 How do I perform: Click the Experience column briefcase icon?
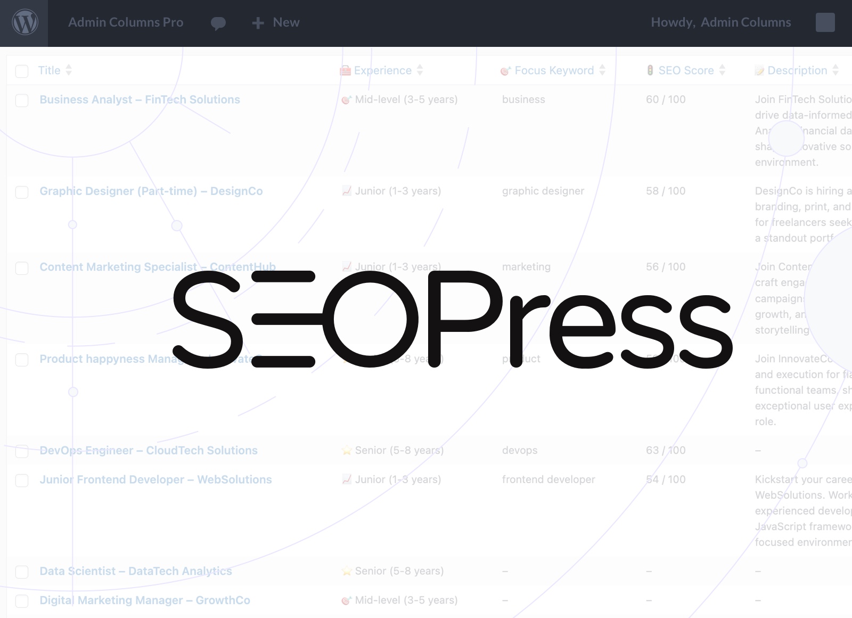[346, 70]
